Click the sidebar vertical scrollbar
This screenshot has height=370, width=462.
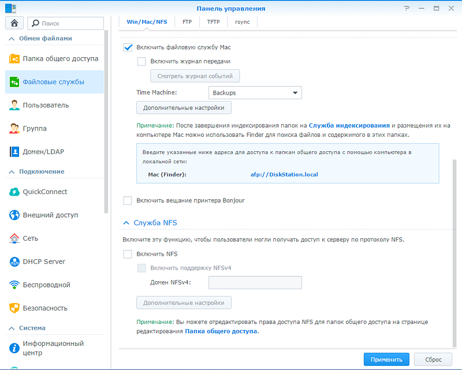106,121
